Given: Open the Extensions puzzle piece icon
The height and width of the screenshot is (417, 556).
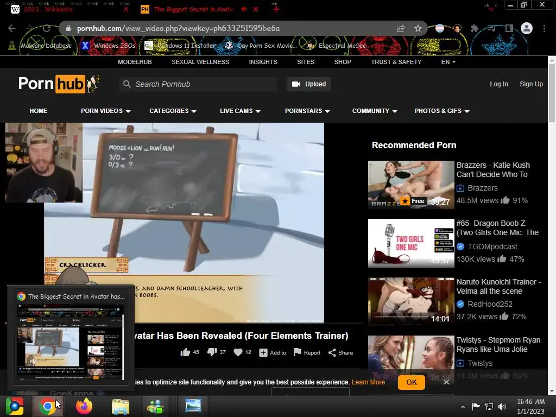Looking at the screenshot, I should [x=474, y=28].
